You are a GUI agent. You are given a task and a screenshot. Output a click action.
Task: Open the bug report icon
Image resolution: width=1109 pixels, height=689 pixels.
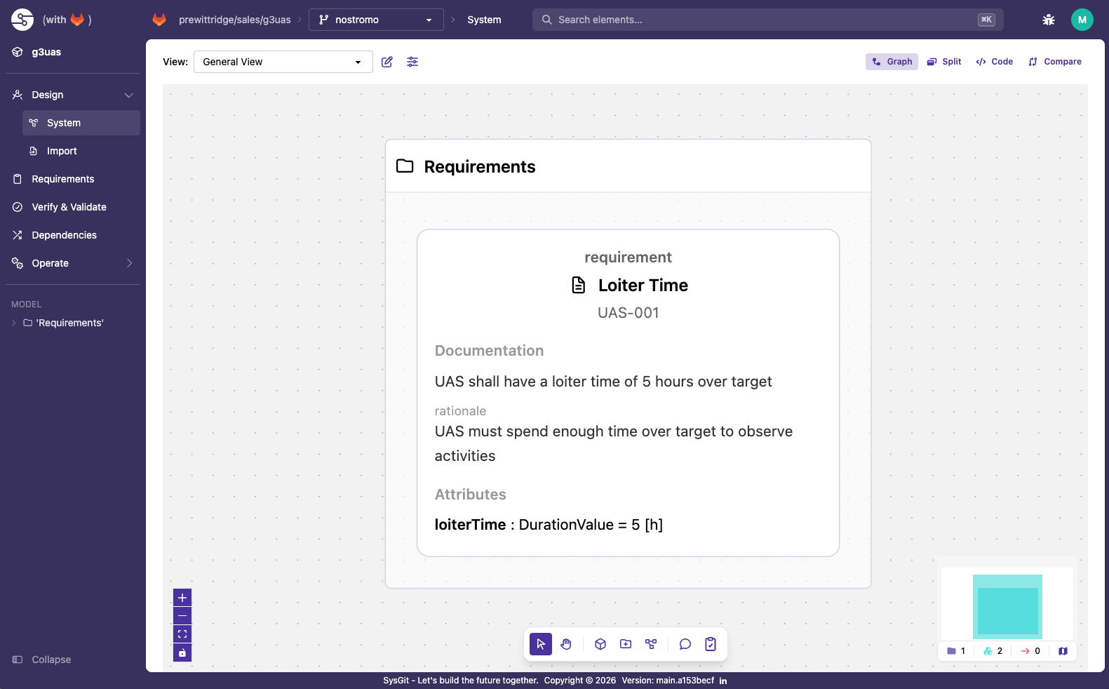(x=1049, y=20)
